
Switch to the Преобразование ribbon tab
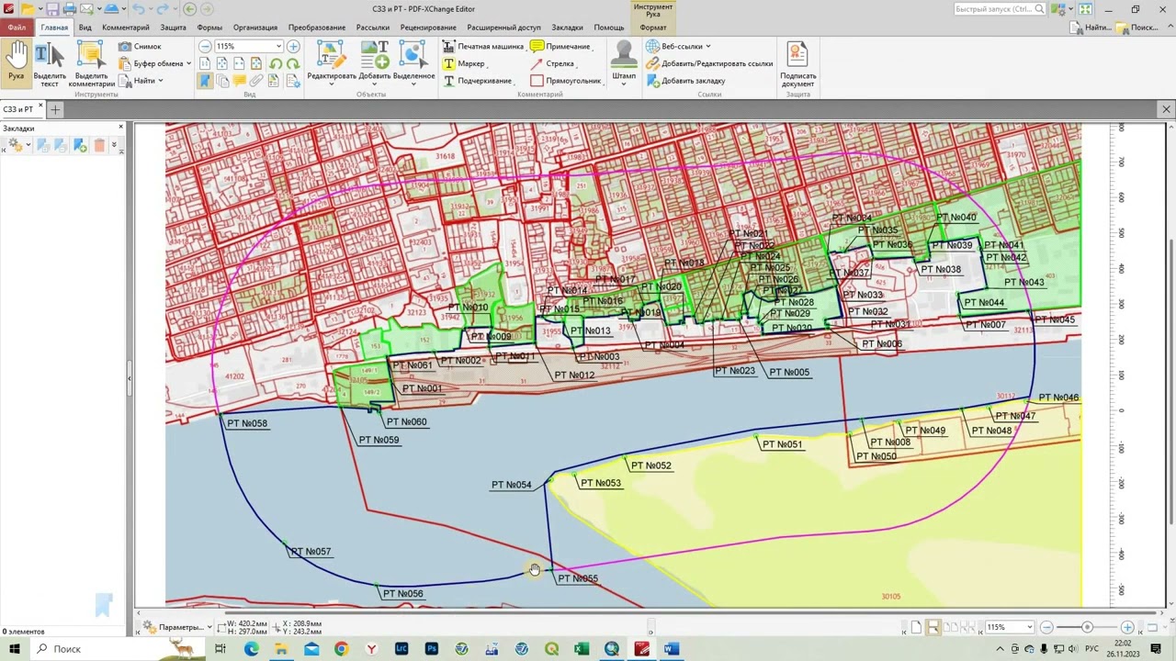point(317,28)
